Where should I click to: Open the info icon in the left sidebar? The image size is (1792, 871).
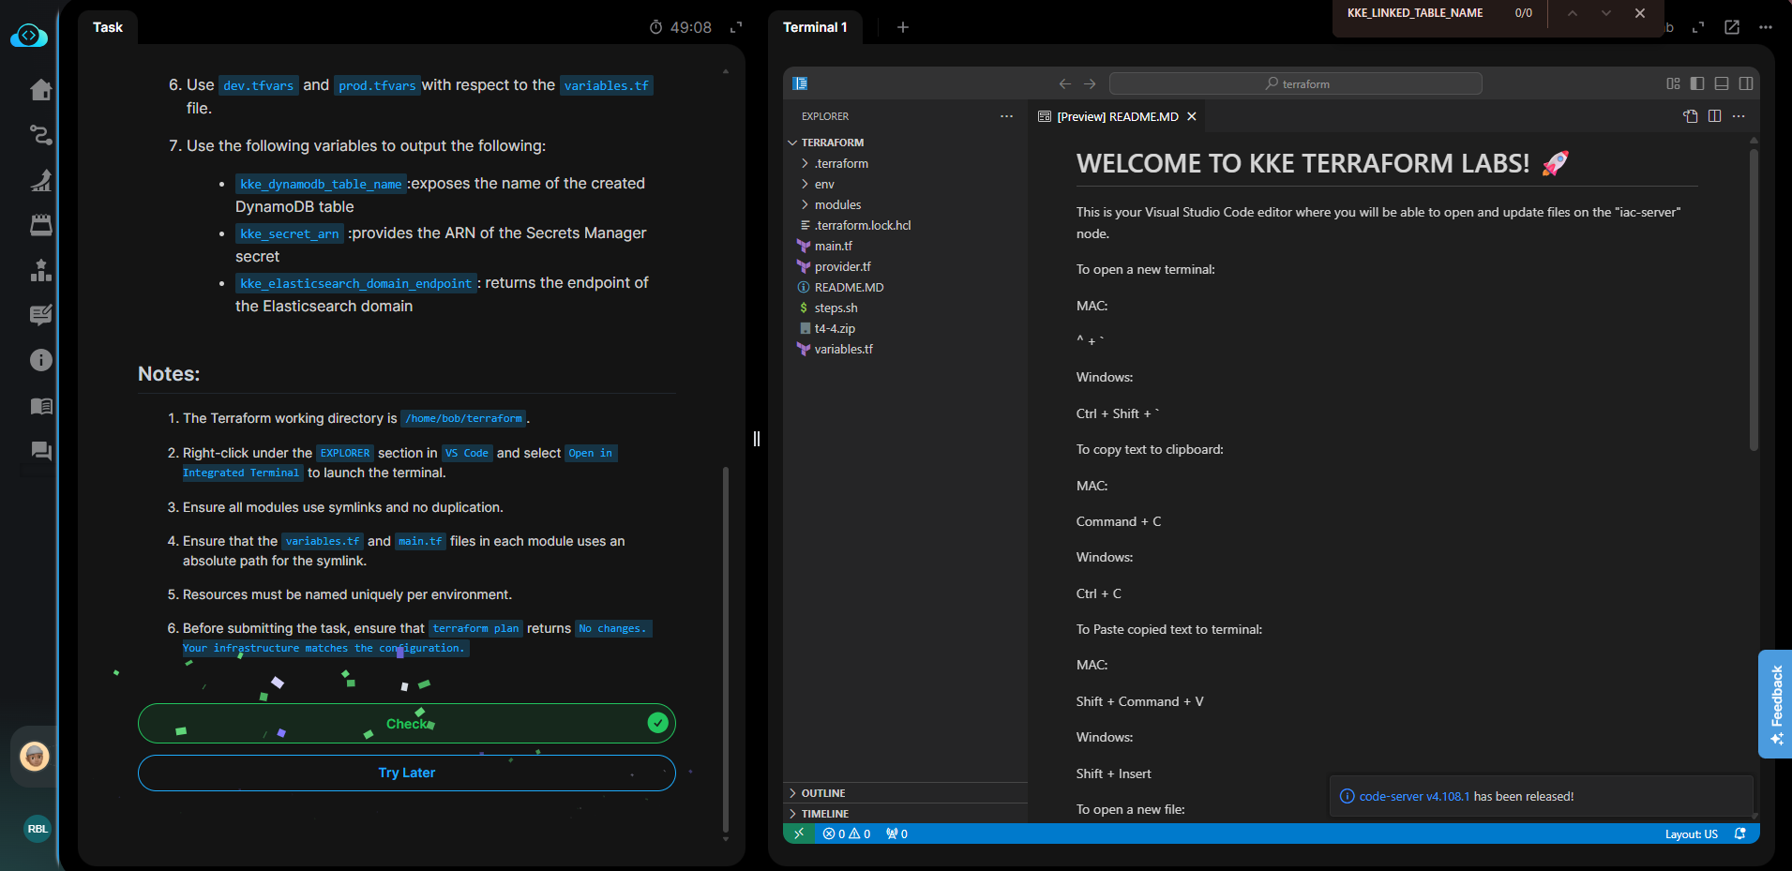point(40,360)
